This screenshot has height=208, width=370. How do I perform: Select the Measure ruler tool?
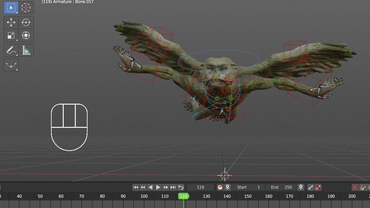pyautogui.click(x=26, y=50)
